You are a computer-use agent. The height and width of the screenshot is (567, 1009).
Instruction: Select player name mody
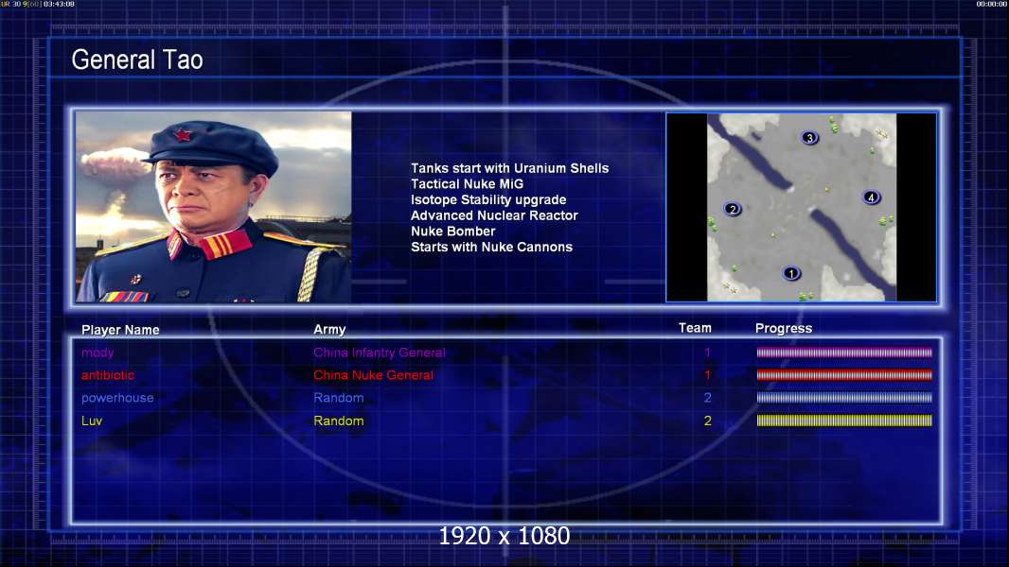tap(97, 352)
